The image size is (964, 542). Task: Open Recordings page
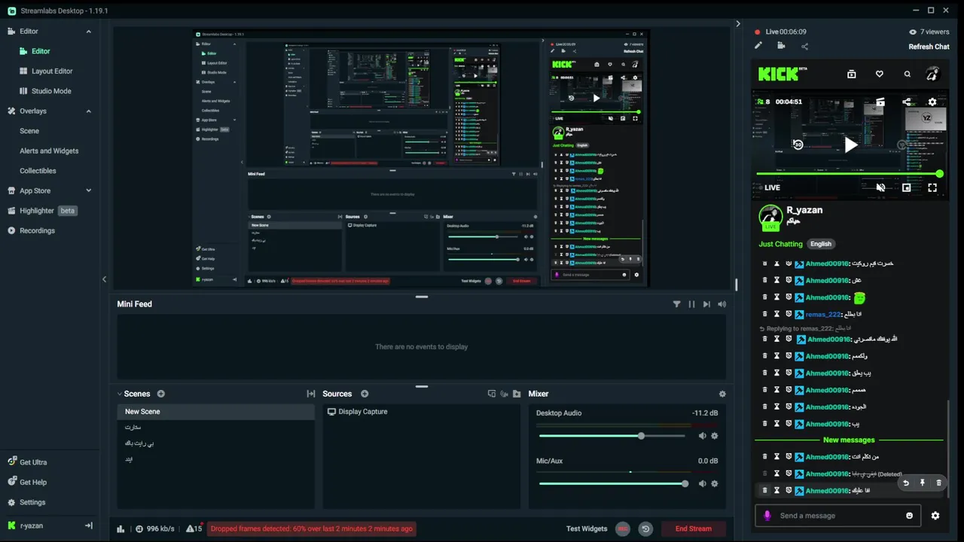[x=37, y=230]
